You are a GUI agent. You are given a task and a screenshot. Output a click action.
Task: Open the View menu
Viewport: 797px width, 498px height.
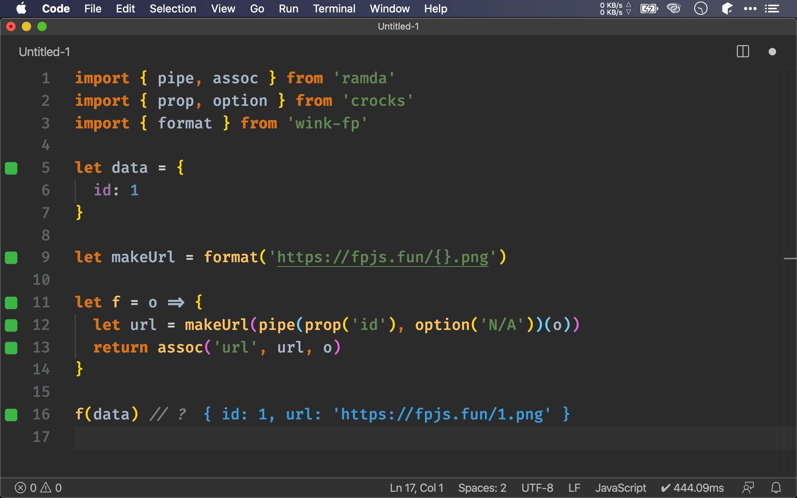click(x=223, y=9)
